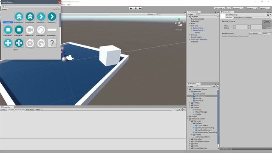Switch to the Inspector tab

(x=227, y=12)
